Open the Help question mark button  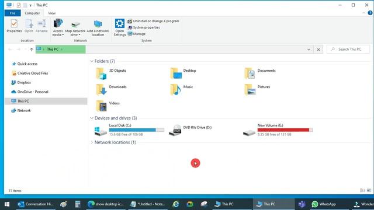tap(370, 13)
